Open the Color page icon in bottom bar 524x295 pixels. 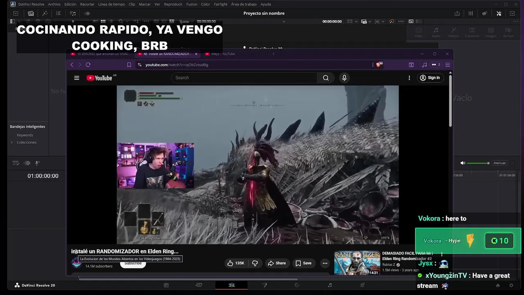pyautogui.click(x=297, y=285)
